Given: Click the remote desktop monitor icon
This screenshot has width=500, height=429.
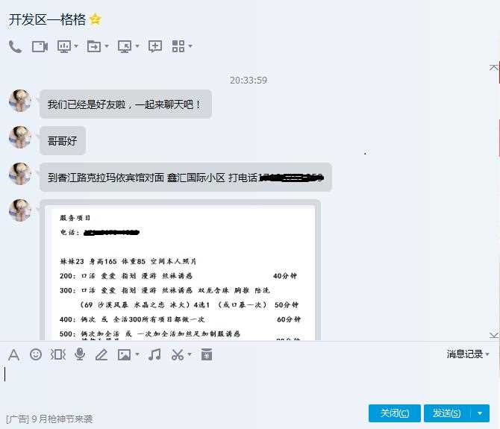Looking at the screenshot, I should point(125,46).
